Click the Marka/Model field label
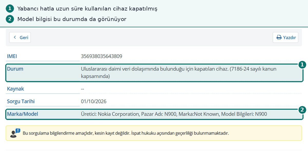308x152 pixels. pos(23,114)
